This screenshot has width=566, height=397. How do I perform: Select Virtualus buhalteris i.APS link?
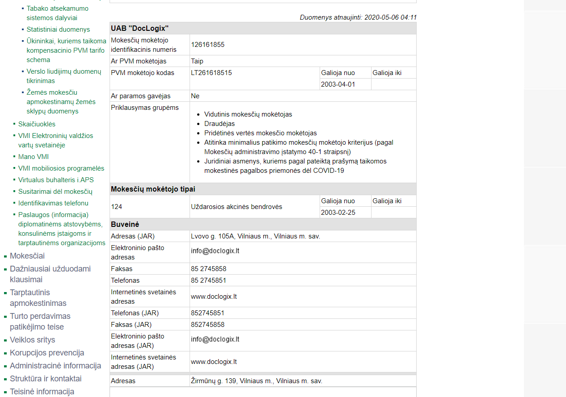56,180
